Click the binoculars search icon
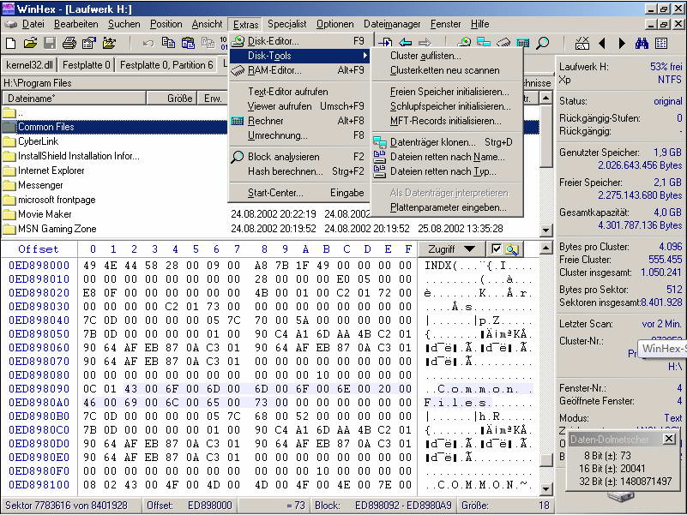This screenshot has height=515, width=687. tap(642, 43)
